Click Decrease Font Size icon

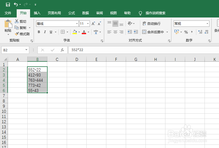[99, 23]
